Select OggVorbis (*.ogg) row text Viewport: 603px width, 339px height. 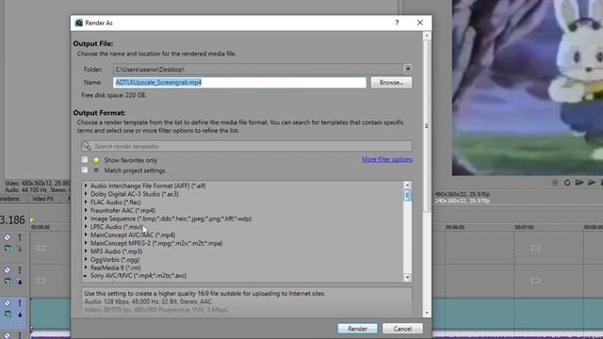click(115, 260)
